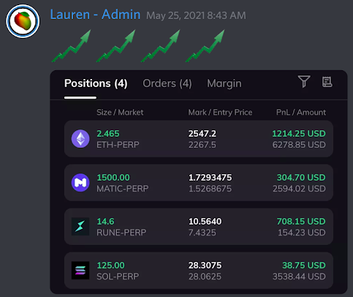Click the last green chart arrow emoji
The width and height of the screenshot is (353, 297).
tap(205, 46)
